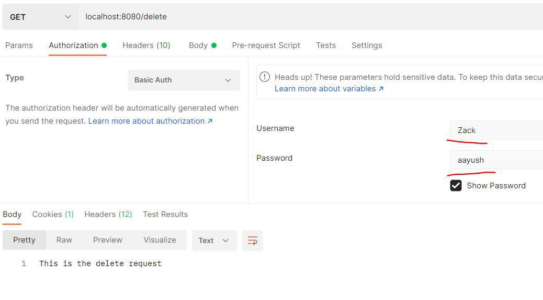Open the Text format dropdown

point(214,241)
